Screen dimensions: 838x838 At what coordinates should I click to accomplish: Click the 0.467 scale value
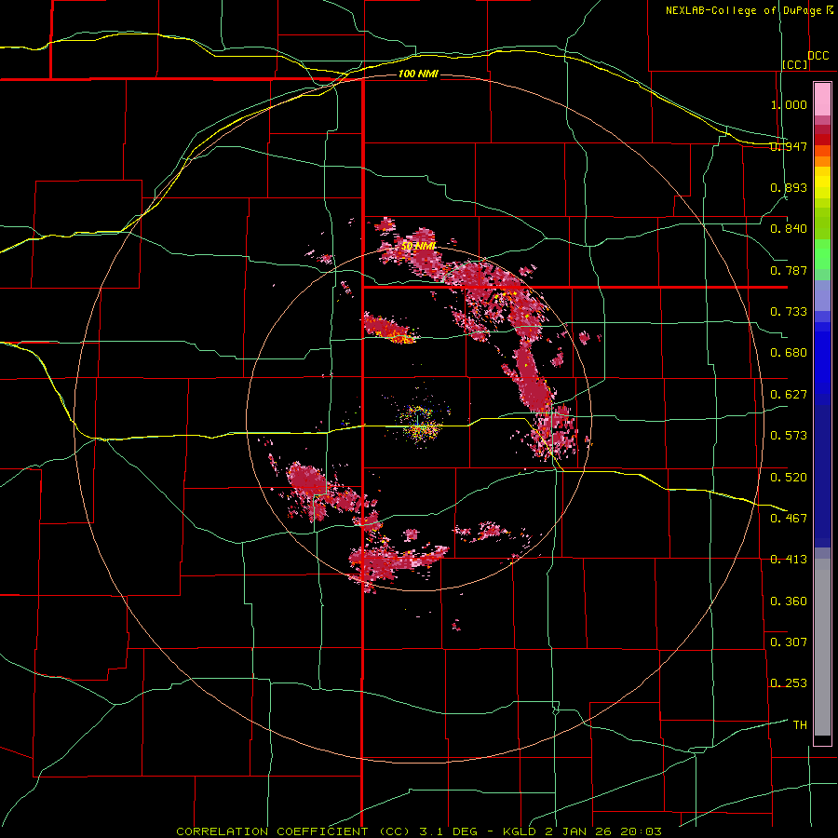coord(789,518)
